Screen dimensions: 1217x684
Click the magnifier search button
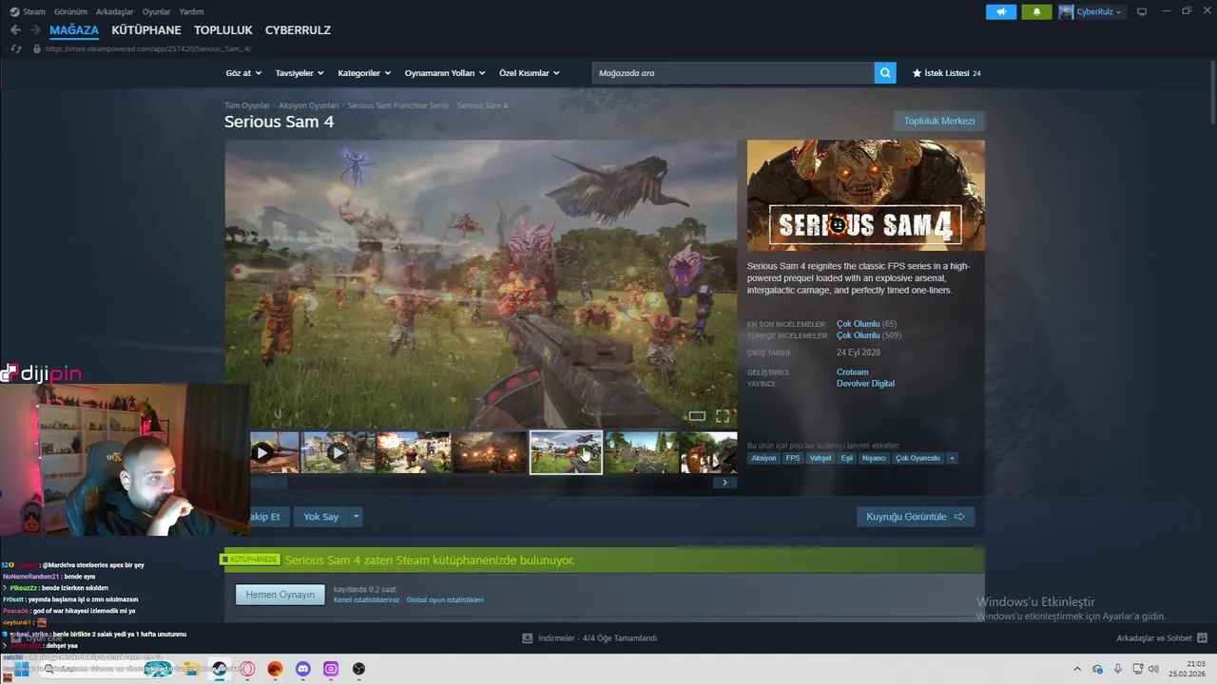pyautogui.click(x=885, y=73)
